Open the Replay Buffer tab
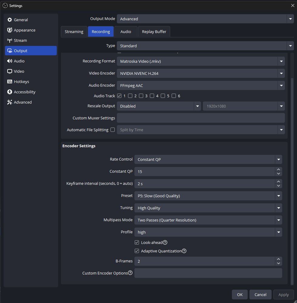Viewport: 297px width, 303px height. coord(154,32)
